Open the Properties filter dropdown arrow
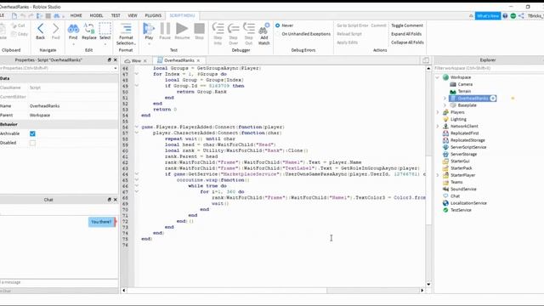Image resolution: width=544 pixels, height=306 pixels. pos(116,68)
